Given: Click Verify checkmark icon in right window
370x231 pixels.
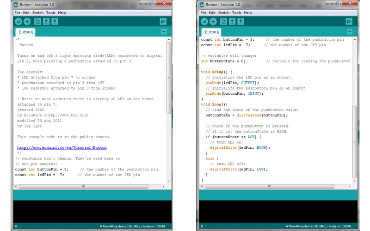Looking at the screenshot, I should pos(204,21).
